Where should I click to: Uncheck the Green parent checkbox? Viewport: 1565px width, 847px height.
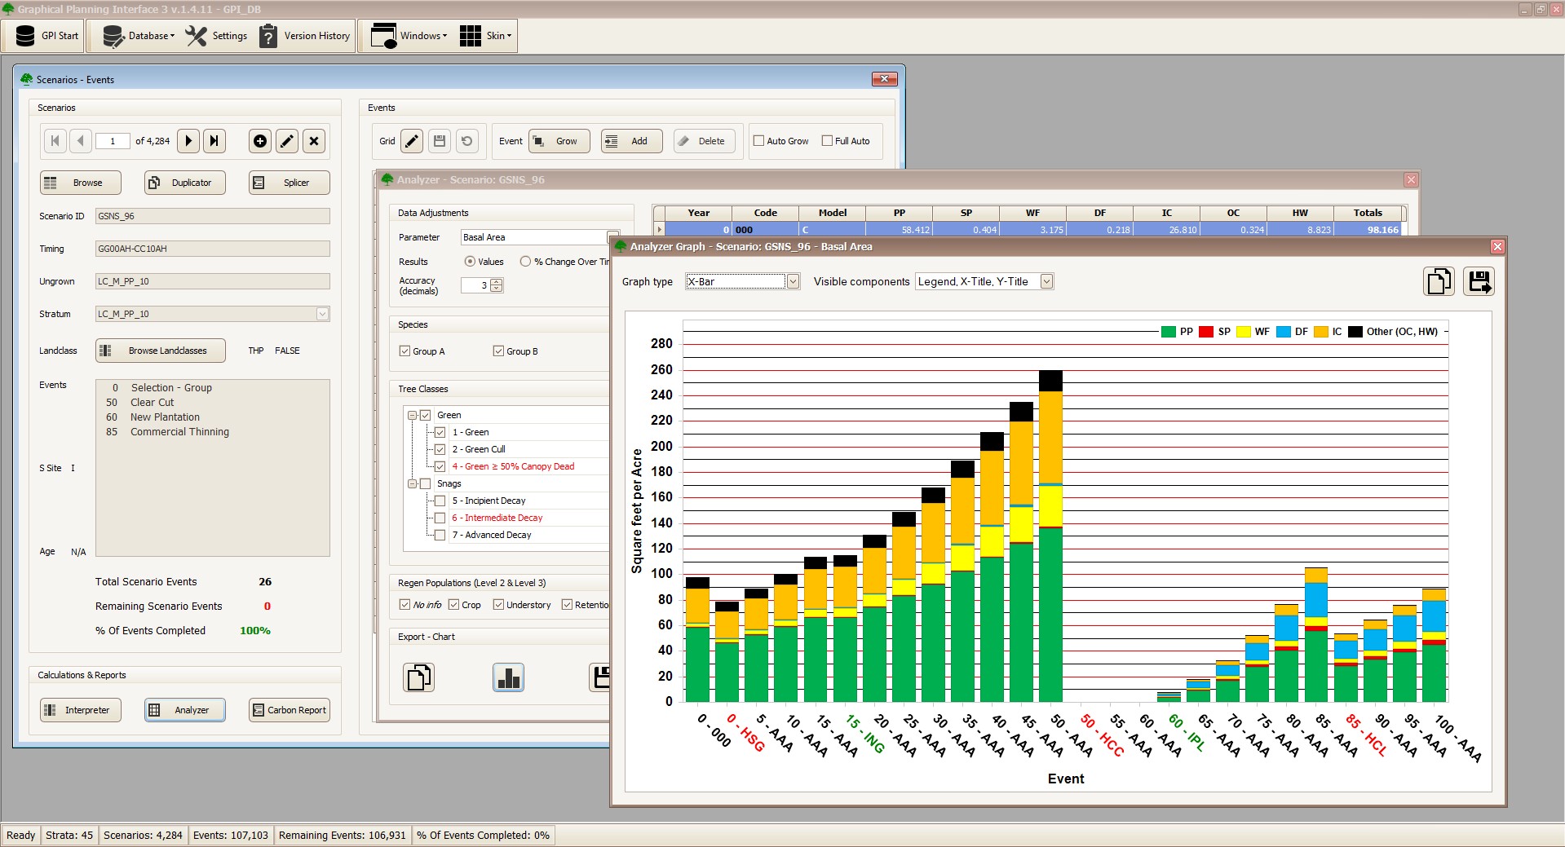click(426, 415)
